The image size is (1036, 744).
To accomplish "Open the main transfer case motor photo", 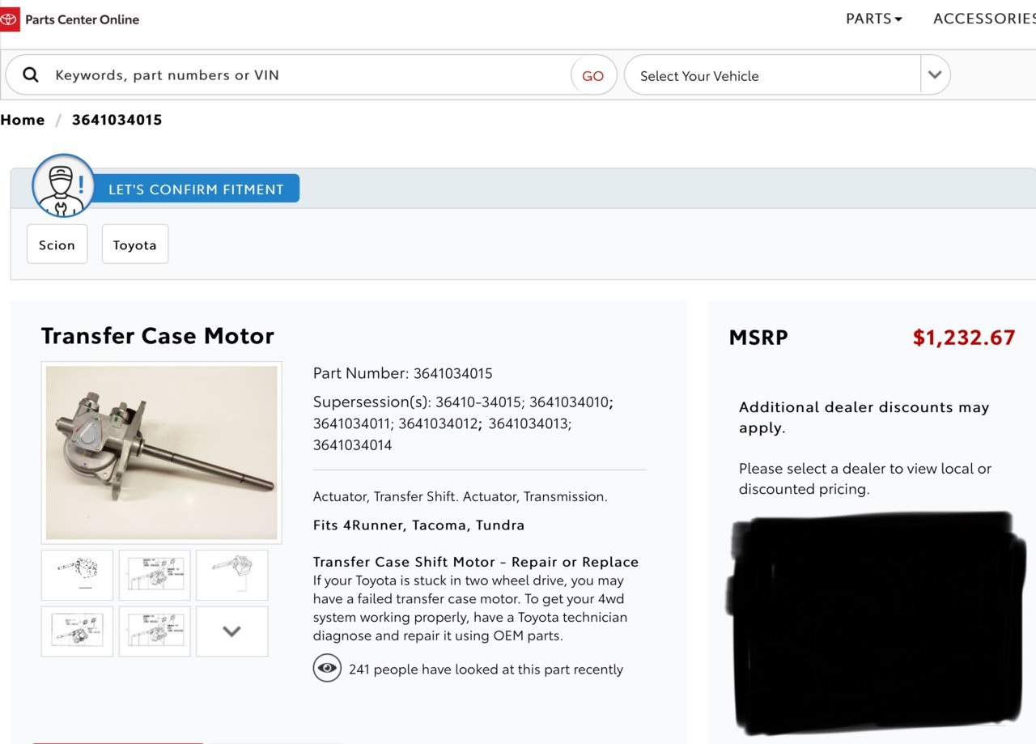I will tap(162, 453).
